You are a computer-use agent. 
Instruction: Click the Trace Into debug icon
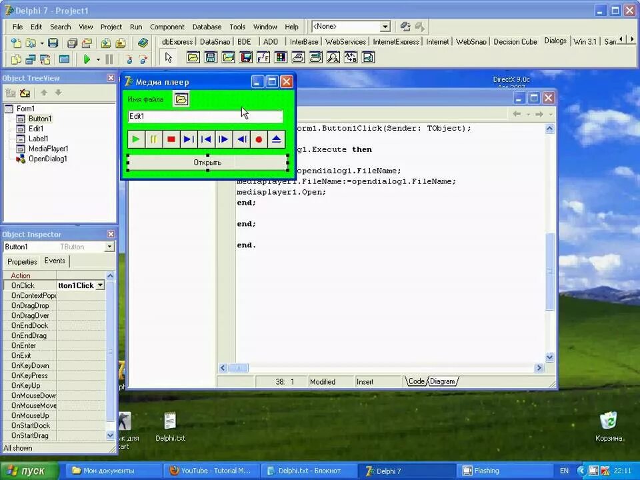[x=129, y=59]
